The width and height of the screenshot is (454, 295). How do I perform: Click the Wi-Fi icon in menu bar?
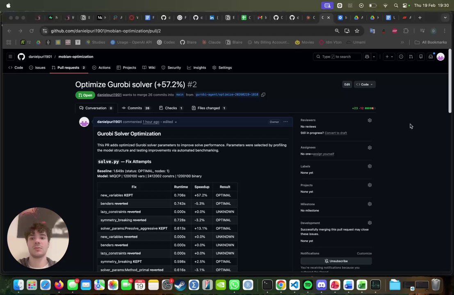(385, 5)
